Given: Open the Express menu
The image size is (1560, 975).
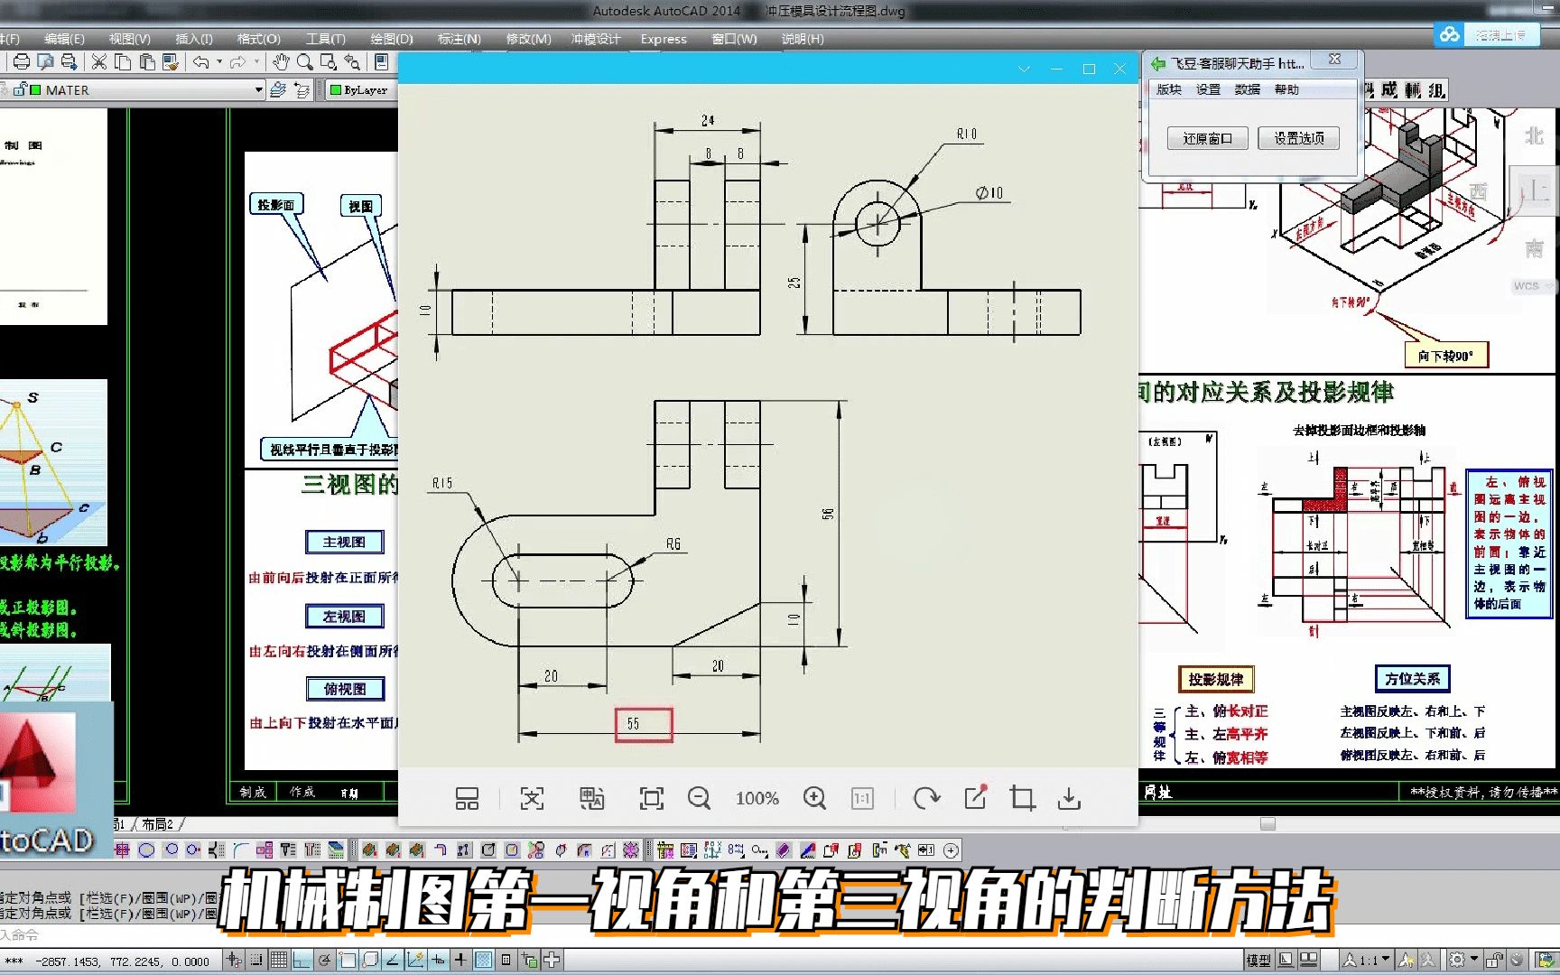Looking at the screenshot, I should (x=664, y=39).
